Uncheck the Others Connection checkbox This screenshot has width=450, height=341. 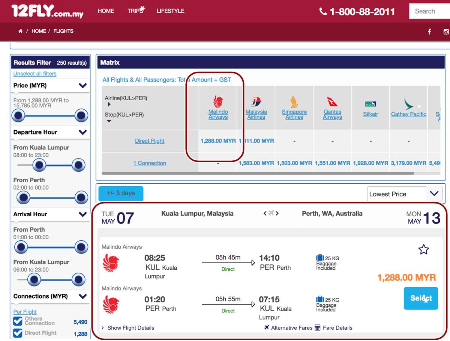pos(18,321)
